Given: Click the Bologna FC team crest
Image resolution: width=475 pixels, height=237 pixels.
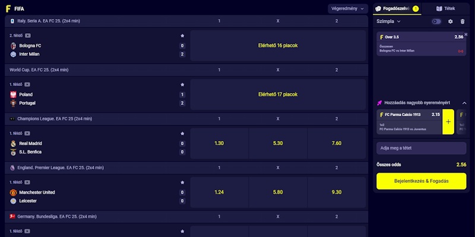Looking at the screenshot, I should (13, 46).
